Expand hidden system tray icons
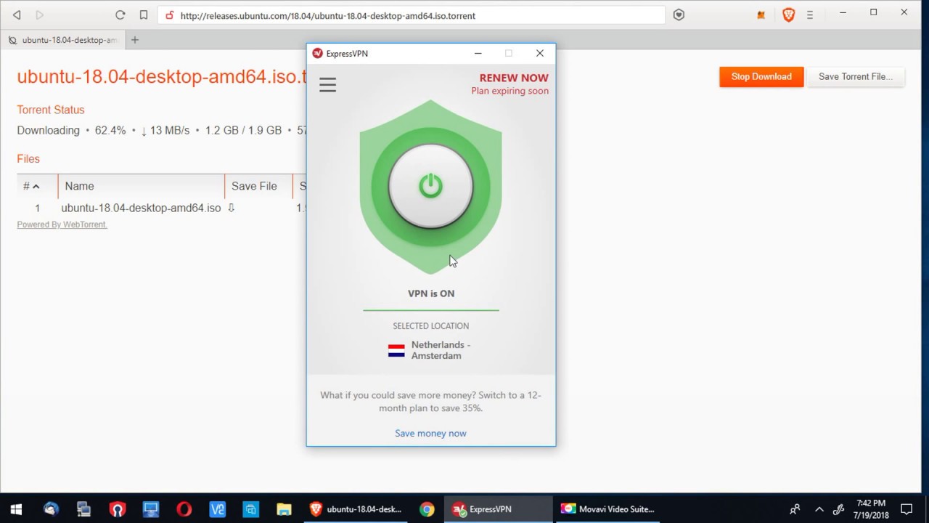The height and width of the screenshot is (523, 929). point(819,509)
